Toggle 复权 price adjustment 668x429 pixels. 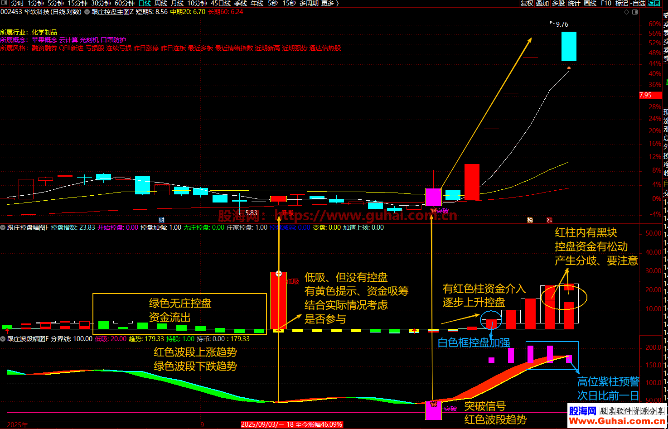click(x=527, y=3)
